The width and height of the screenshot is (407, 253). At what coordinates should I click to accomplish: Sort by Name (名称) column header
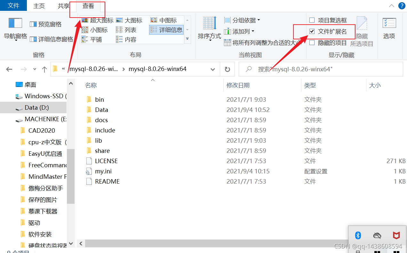click(x=91, y=85)
